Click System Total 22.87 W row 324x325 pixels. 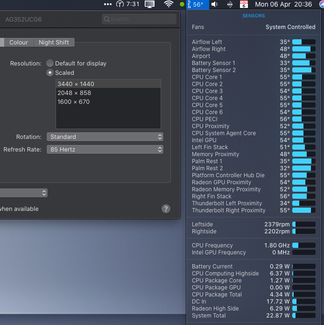click(x=254, y=316)
